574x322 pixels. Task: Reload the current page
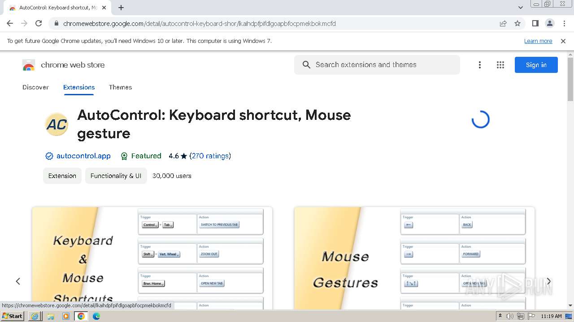tap(39, 23)
